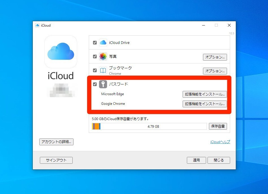Click the 適用 button
This screenshot has height=194, width=268.
(196, 160)
